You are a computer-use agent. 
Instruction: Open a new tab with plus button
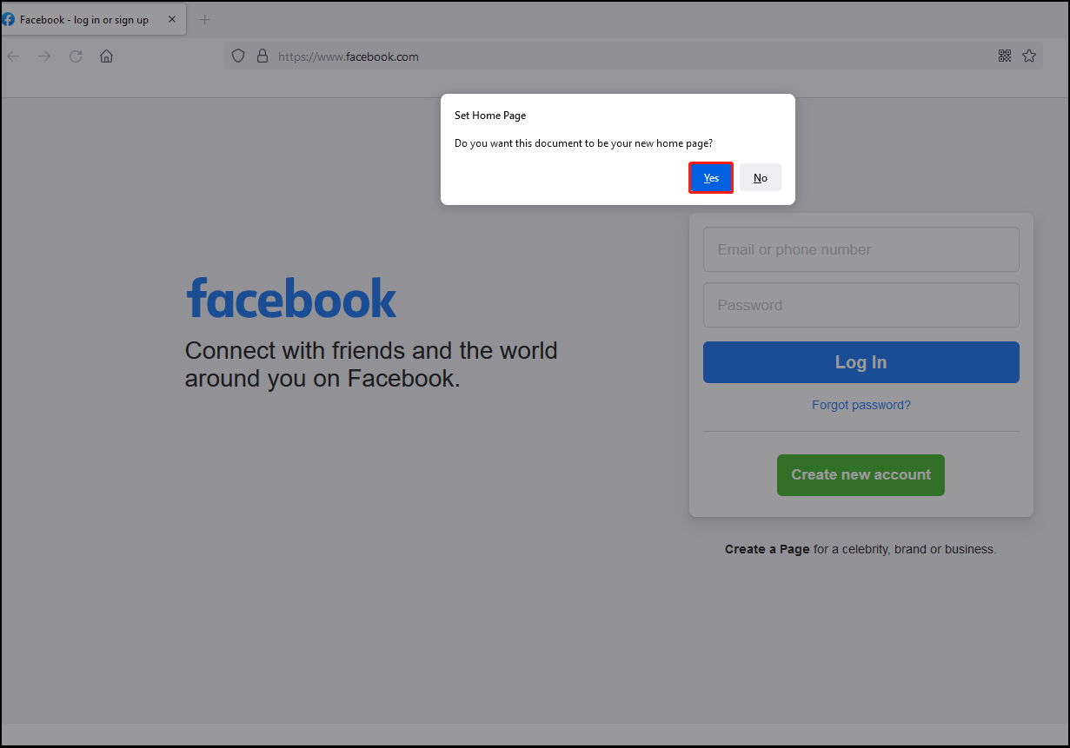click(205, 19)
